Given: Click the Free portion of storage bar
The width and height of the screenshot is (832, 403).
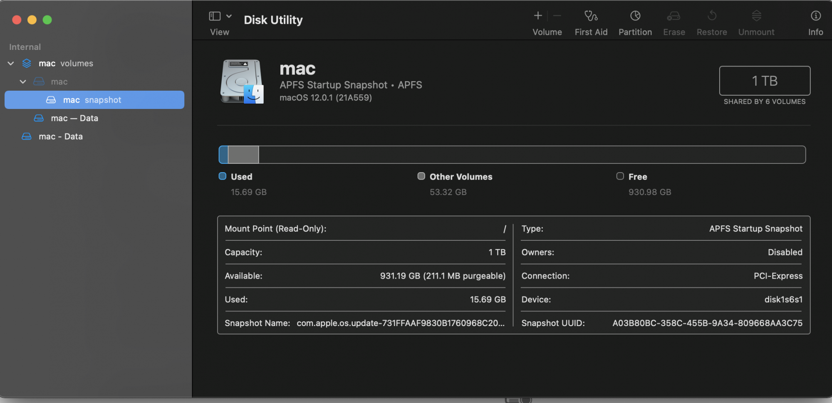Looking at the screenshot, I should point(532,155).
